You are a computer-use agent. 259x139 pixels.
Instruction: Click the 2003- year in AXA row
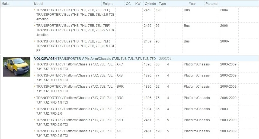225,109
